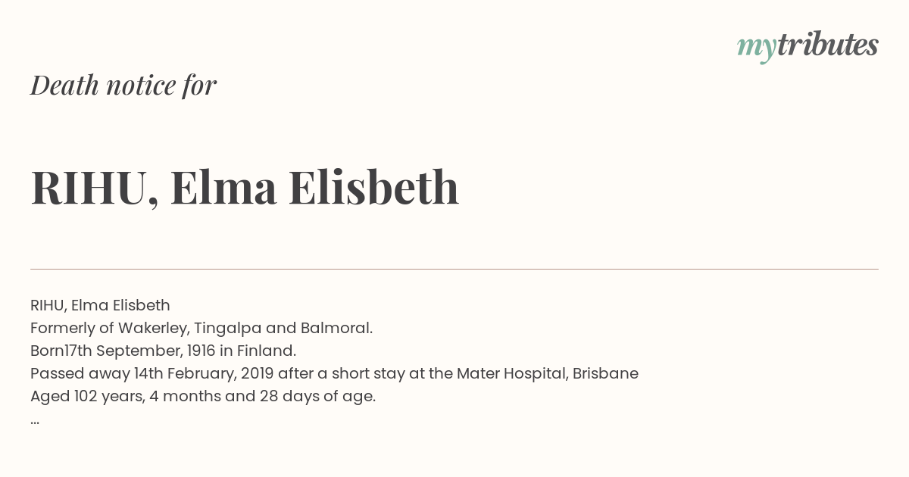The image size is (909, 477).
Task: Select the word "Finland"
Action: tap(264, 351)
